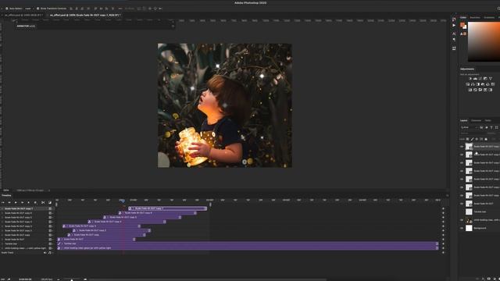Add Color Balance adjustment layer
Image resolution: width=500 pixels, height=281 pixels.
[473, 84]
